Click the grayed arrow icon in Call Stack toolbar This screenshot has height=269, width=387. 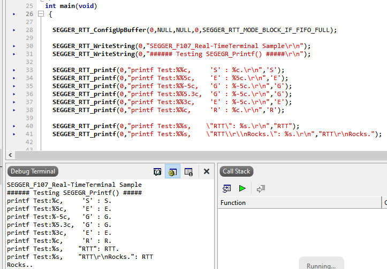[261, 189]
